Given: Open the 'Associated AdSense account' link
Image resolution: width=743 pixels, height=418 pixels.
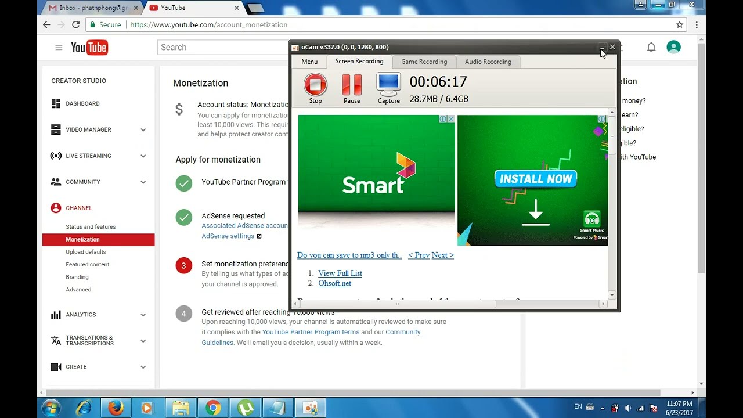Looking at the screenshot, I should pyautogui.click(x=245, y=226).
